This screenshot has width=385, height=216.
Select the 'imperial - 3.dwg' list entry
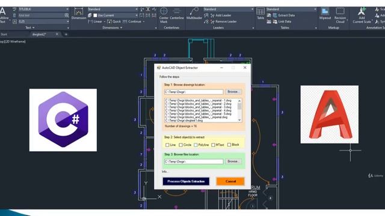(199, 107)
